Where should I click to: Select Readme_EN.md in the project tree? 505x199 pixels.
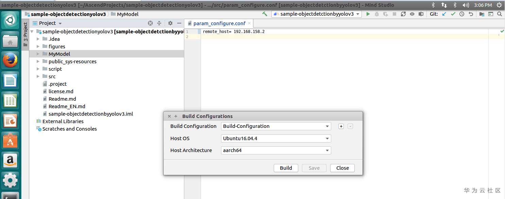pyautogui.click(x=67, y=106)
